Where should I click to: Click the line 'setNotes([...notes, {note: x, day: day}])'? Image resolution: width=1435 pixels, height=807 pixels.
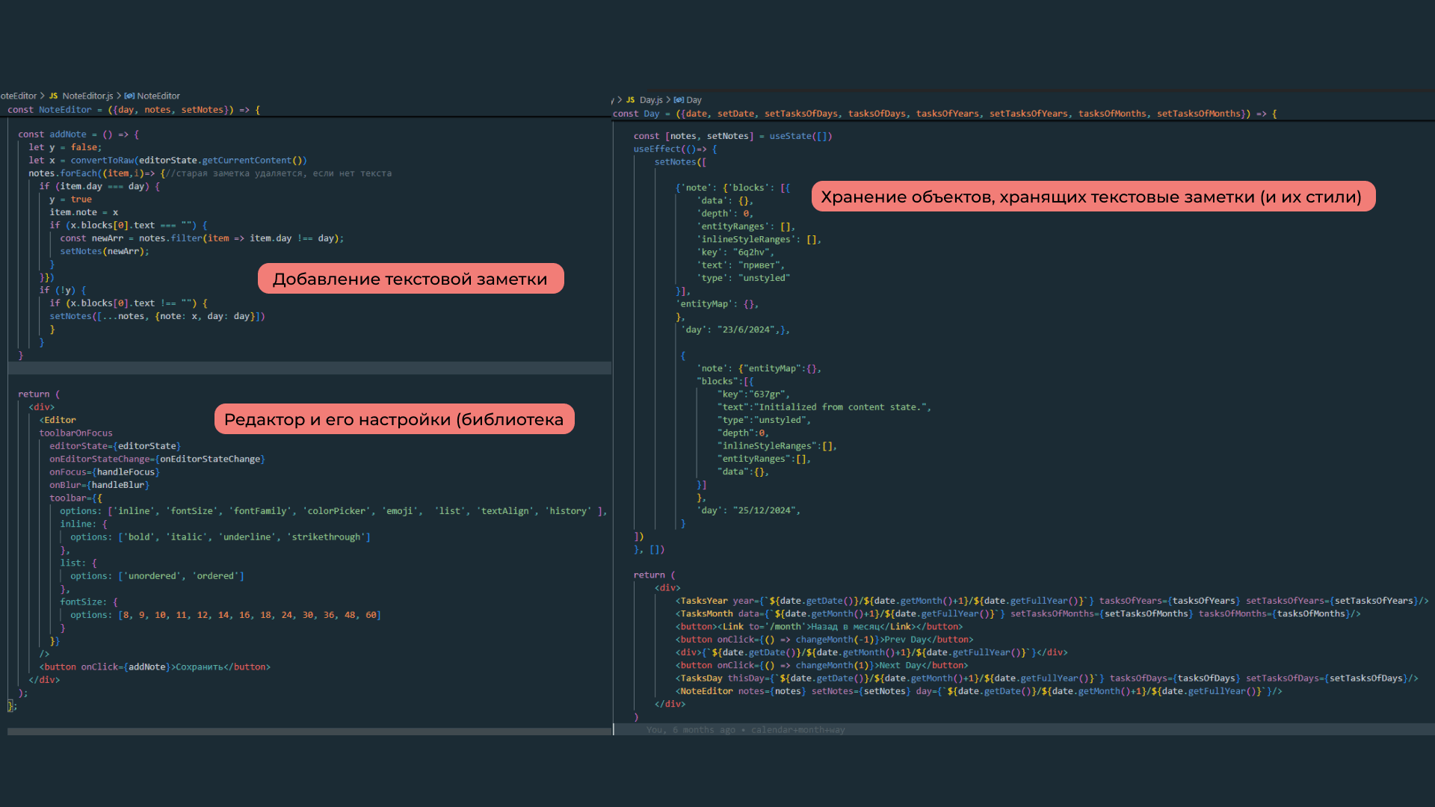pos(157,316)
